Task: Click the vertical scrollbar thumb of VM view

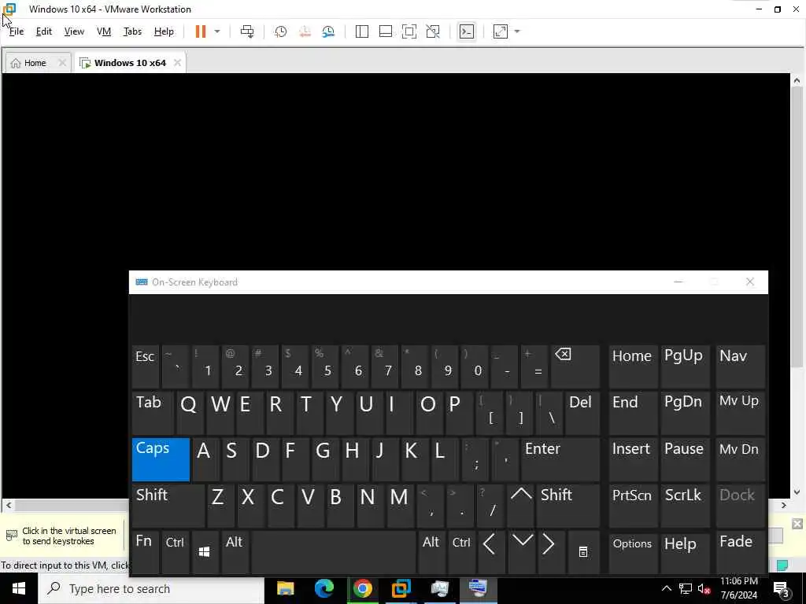Action: click(x=797, y=226)
